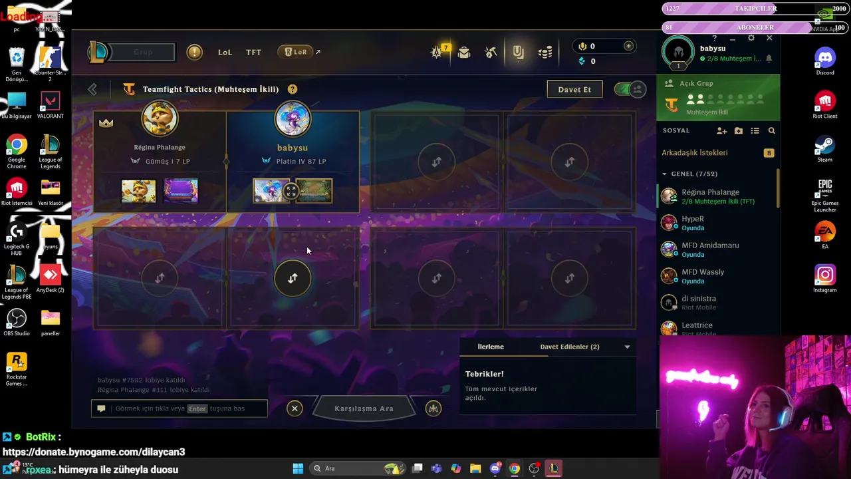This screenshot has width=851, height=479.
Task: Select Leattrice in the friends list
Action: (x=717, y=328)
